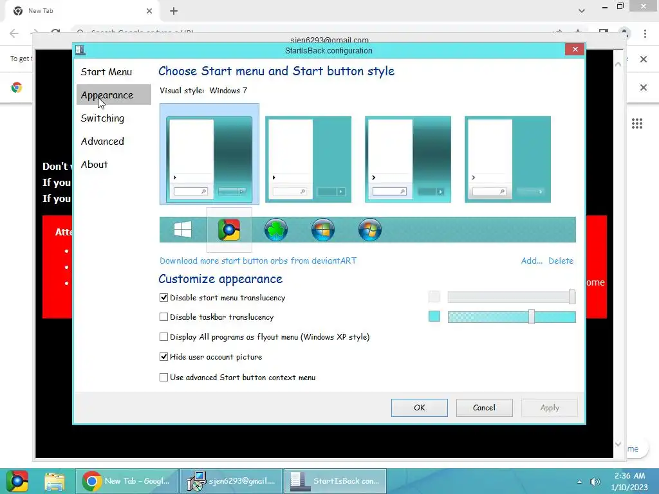Open the About section
Image resolution: width=659 pixels, height=494 pixels.
point(95,164)
